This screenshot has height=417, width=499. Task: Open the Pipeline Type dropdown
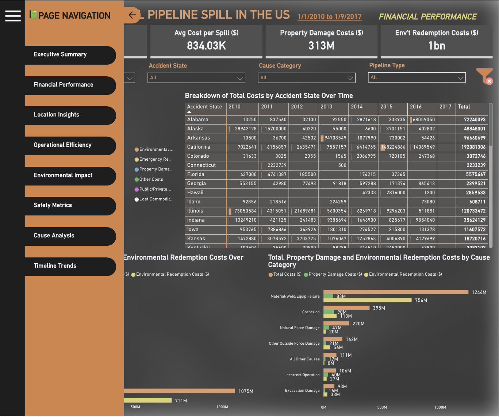point(417,77)
